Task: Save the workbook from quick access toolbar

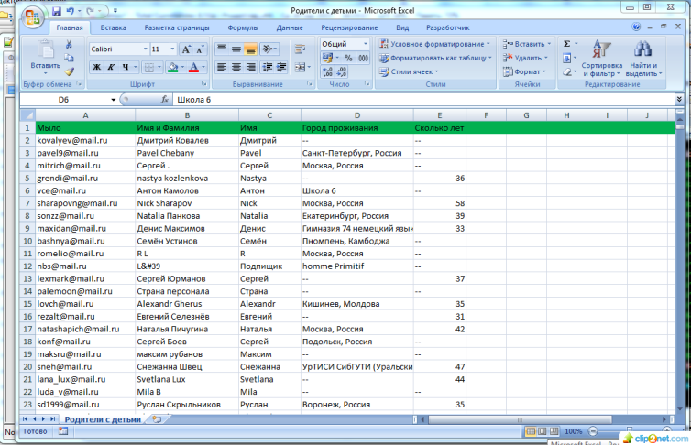Action: click(57, 12)
